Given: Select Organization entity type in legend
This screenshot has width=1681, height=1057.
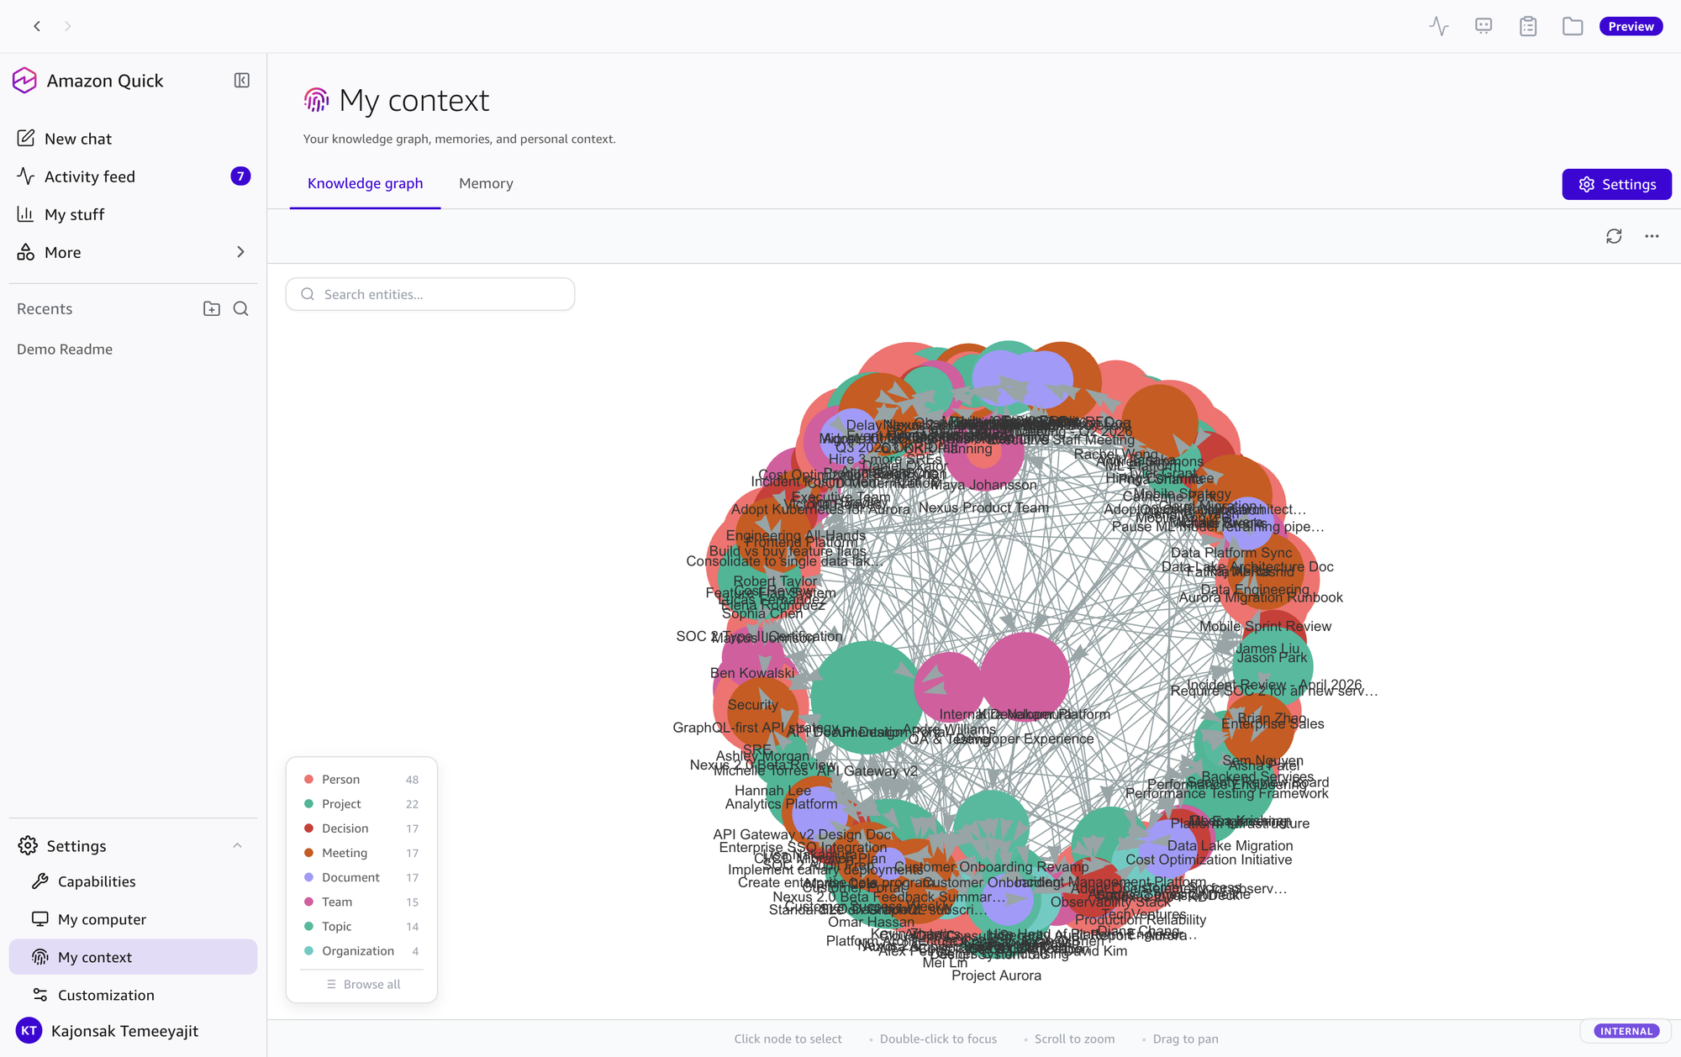Looking at the screenshot, I should (x=361, y=950).
